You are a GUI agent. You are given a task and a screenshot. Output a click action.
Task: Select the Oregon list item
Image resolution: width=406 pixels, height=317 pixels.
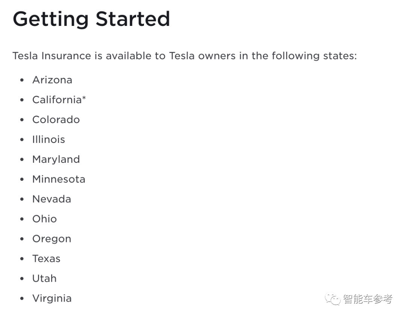[x=52, y=239]
